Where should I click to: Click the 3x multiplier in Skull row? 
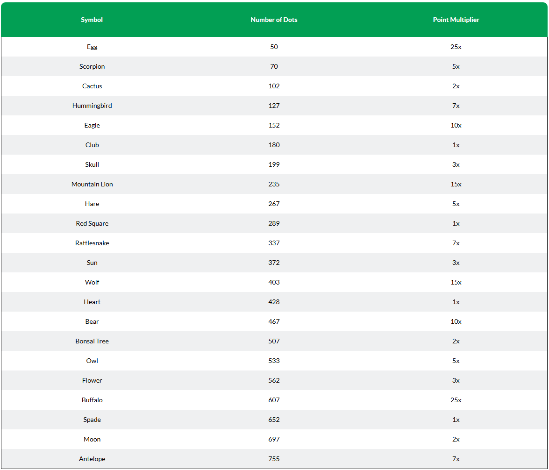pyautogui.click(x=456, y=164)
